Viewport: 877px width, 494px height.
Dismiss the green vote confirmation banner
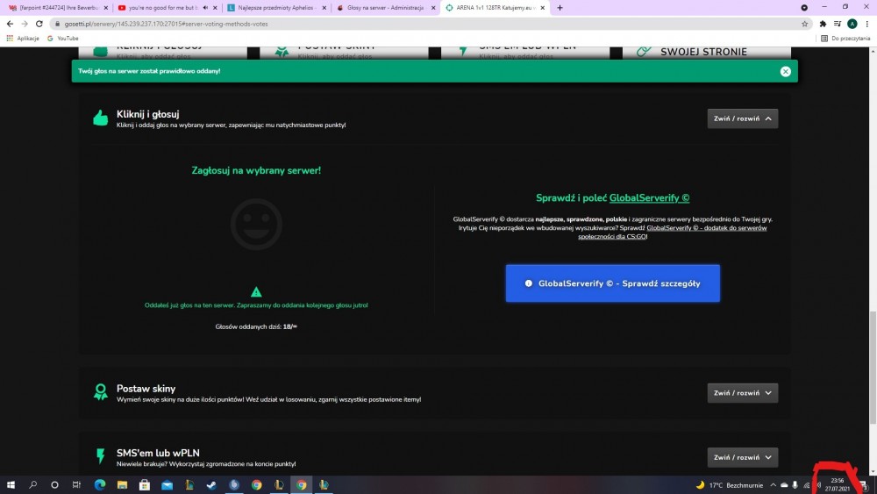(x=785, y=71)
